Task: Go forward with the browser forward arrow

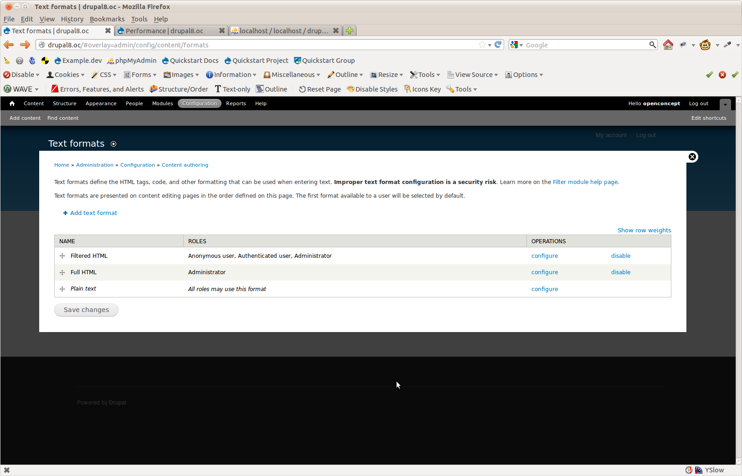Action: 25,45
